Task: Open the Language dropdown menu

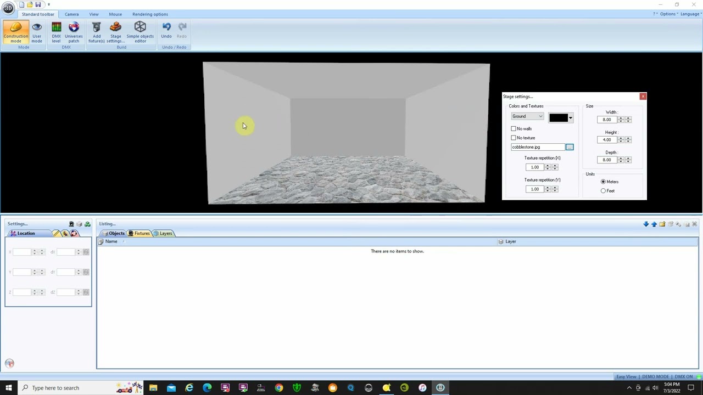Action: [x=690, y=14]
